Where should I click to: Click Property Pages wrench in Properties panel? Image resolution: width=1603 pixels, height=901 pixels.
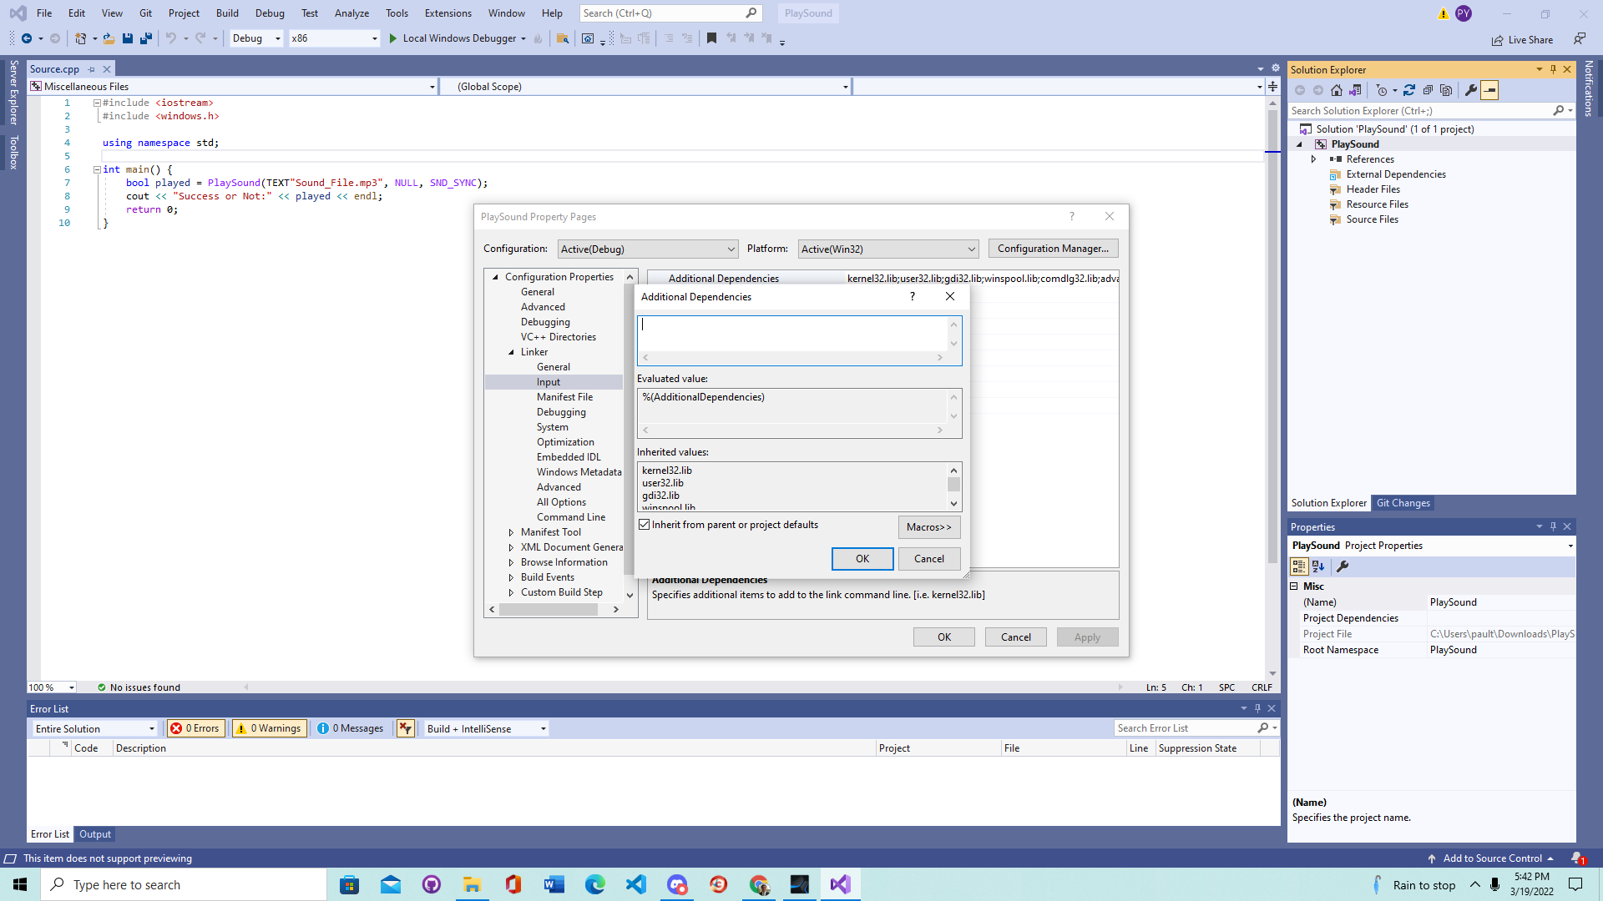1343,566
